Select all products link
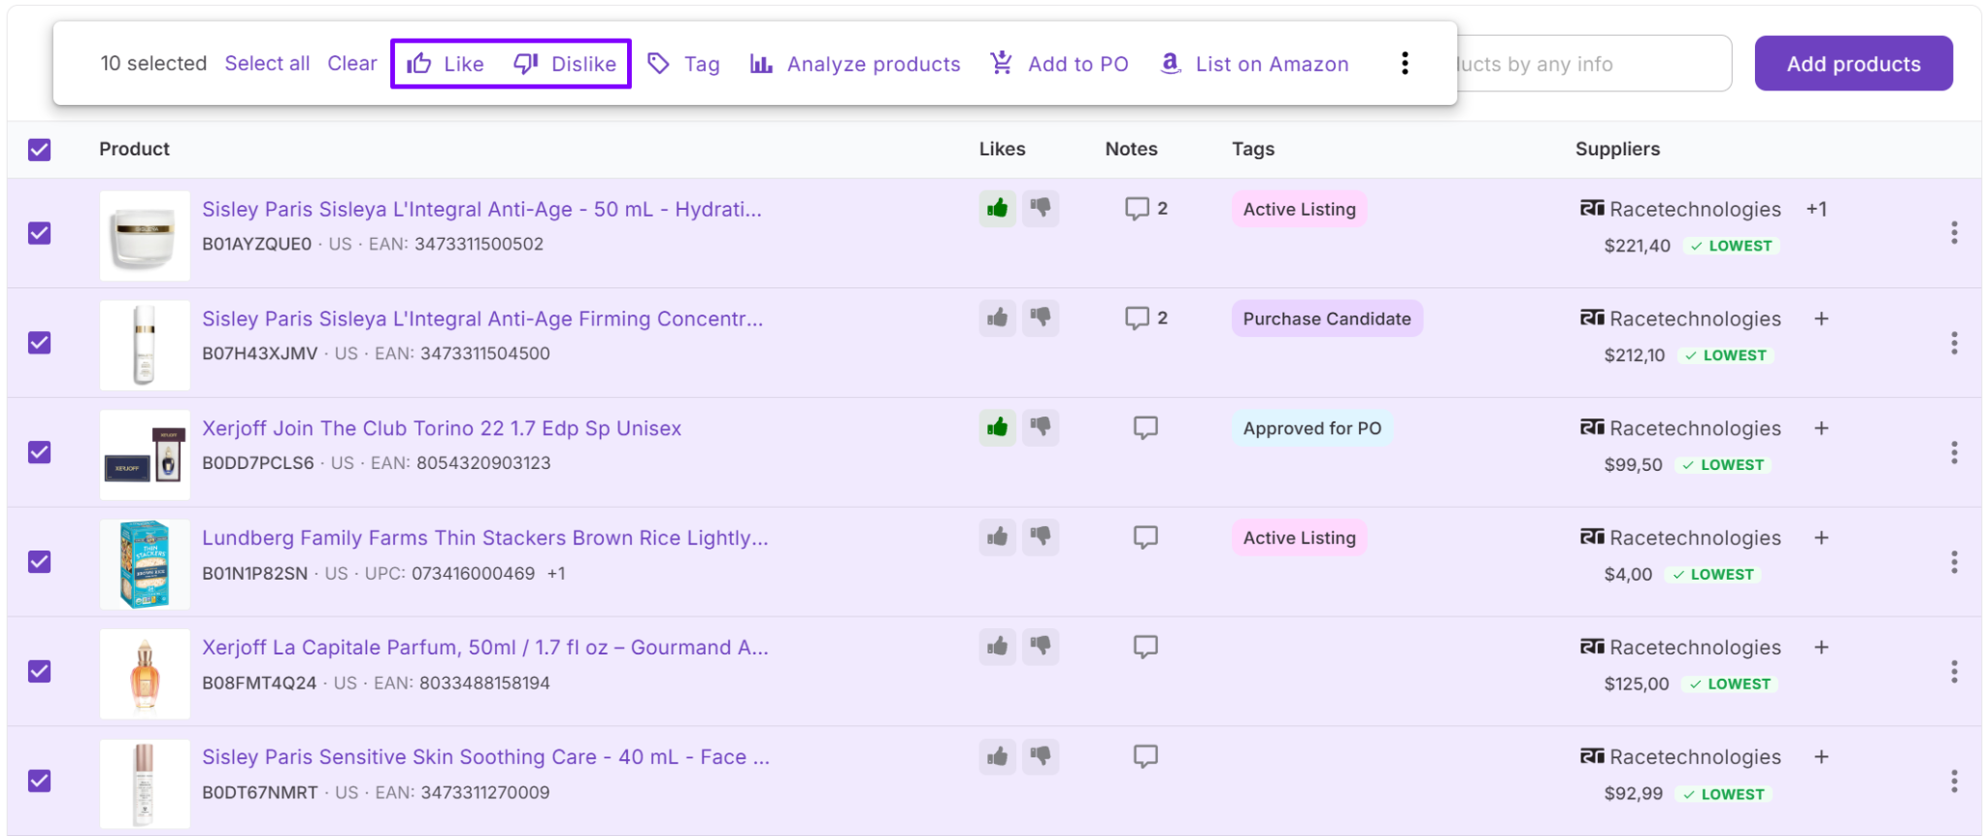The height and width of the screenshot is (836, 1988). point(267,63)
